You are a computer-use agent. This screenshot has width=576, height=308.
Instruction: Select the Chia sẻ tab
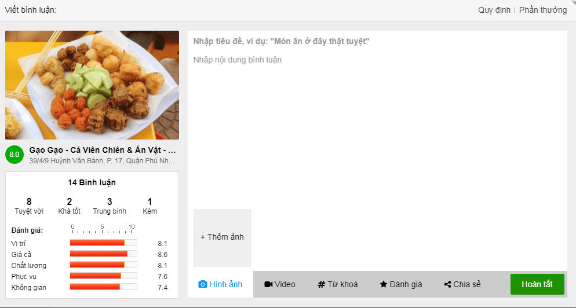462,284
